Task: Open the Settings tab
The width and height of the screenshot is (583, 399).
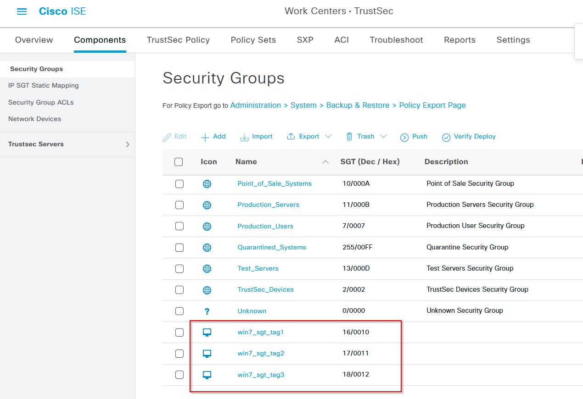Action: click(x=513, y=40)
